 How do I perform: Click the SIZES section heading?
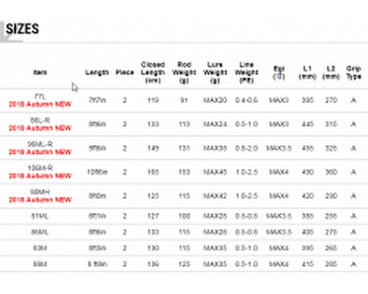coord(22,29)
